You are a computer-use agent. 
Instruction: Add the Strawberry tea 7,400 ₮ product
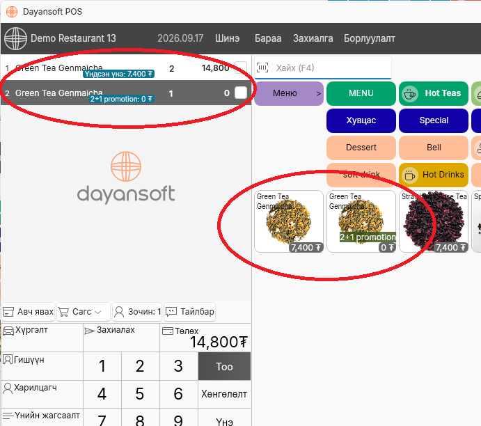tap(434, 221)
